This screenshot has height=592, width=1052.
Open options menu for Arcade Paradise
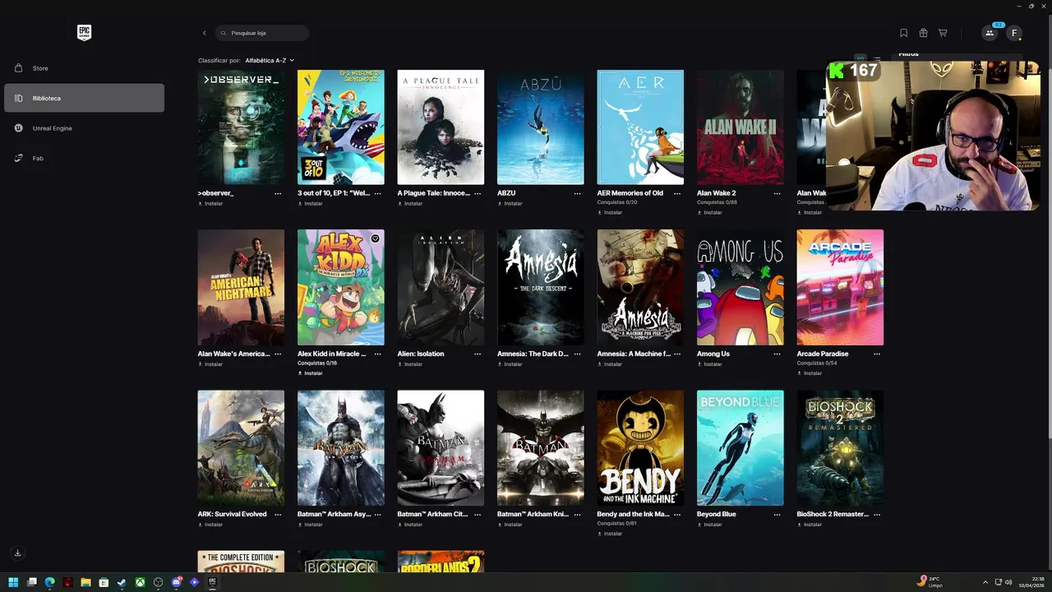[x=877, y=354]
